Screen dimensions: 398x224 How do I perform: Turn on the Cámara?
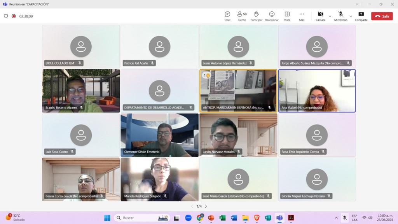tap(320, 16)
